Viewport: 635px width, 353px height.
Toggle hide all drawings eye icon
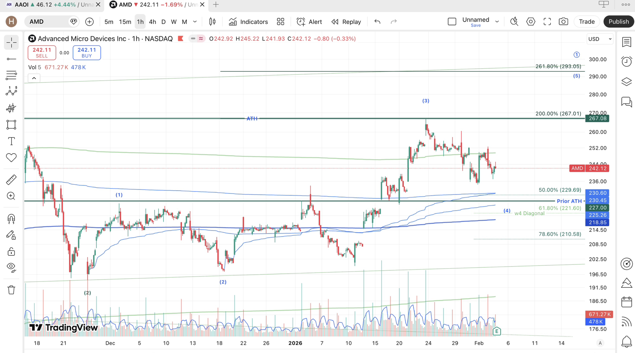(x=11, y=268)
